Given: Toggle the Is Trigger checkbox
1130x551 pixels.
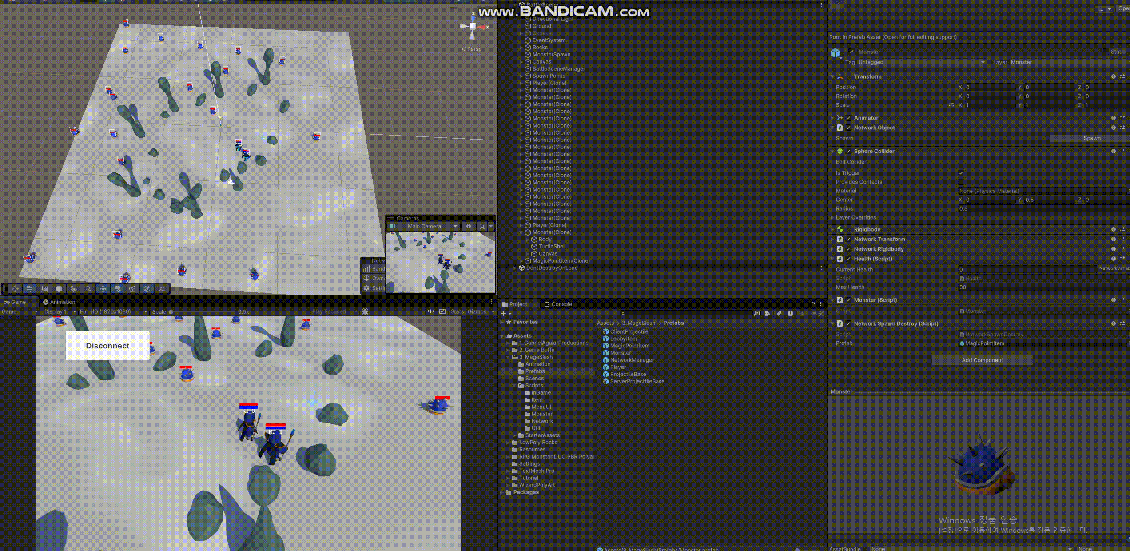Looking at the screenshot, I should (x=961, y=173).
